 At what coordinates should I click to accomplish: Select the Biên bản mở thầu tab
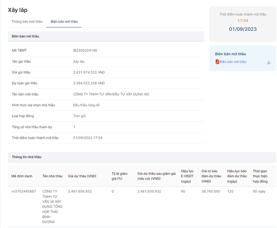point(64,22)
